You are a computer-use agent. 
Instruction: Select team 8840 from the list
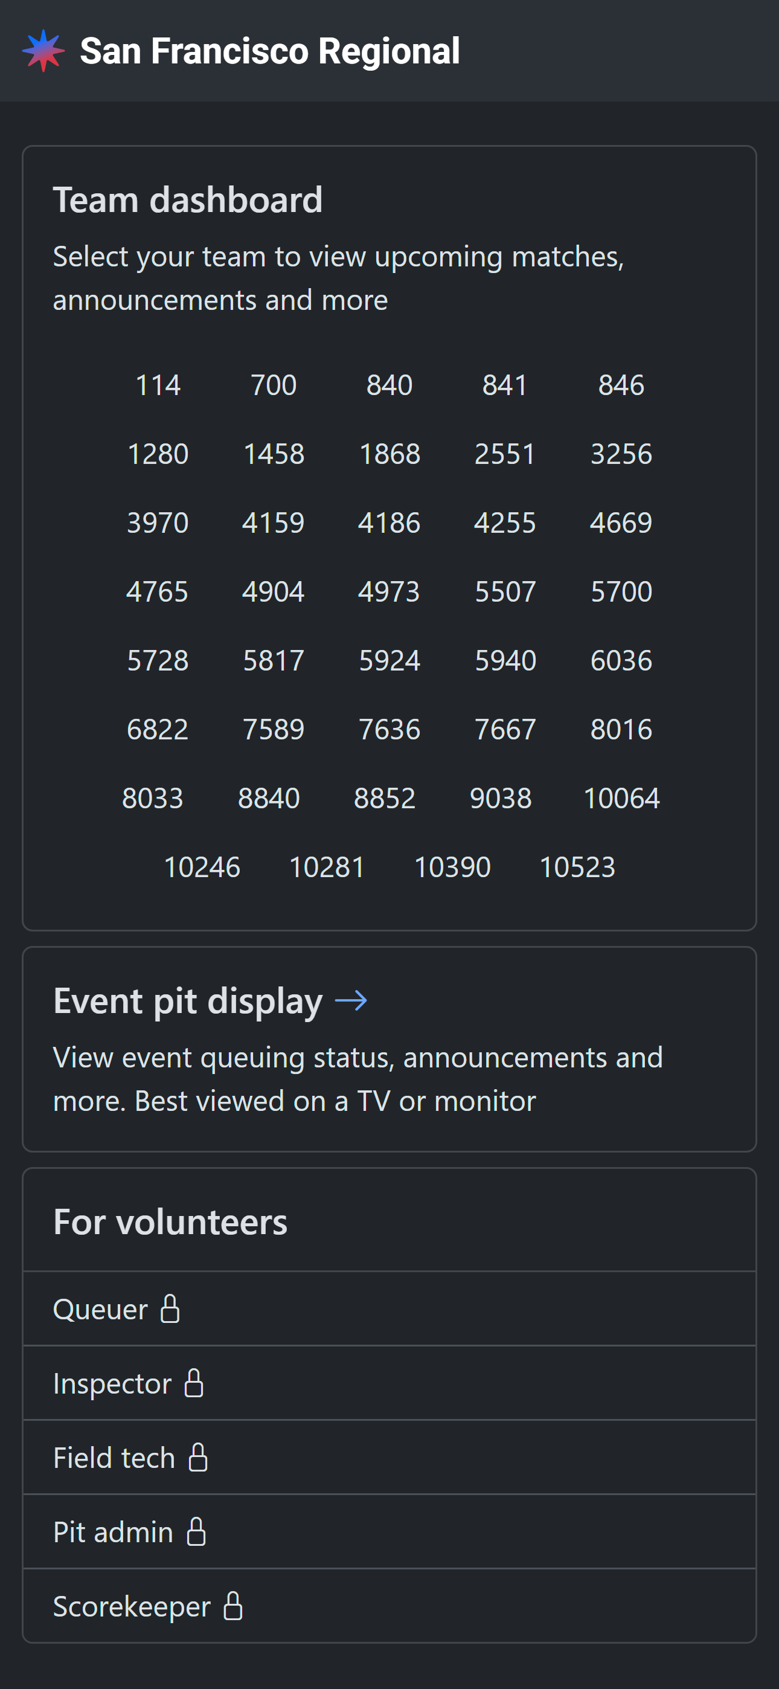coord(269,798)
